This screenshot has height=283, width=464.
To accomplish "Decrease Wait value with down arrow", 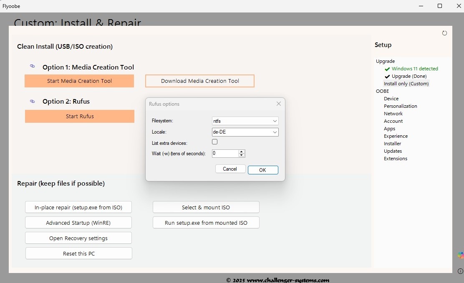I will point(242,155).
